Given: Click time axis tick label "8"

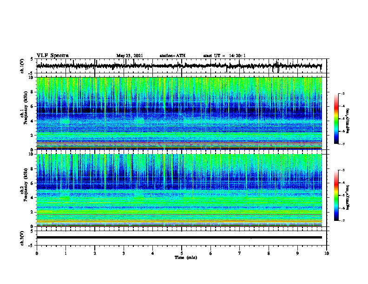Looking at the screenshot, I should pyautogui.click(x=269, y=253).
